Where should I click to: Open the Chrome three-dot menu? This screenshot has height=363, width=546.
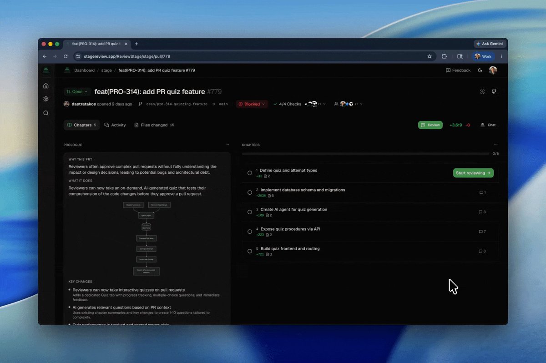(x=501, y=56)
